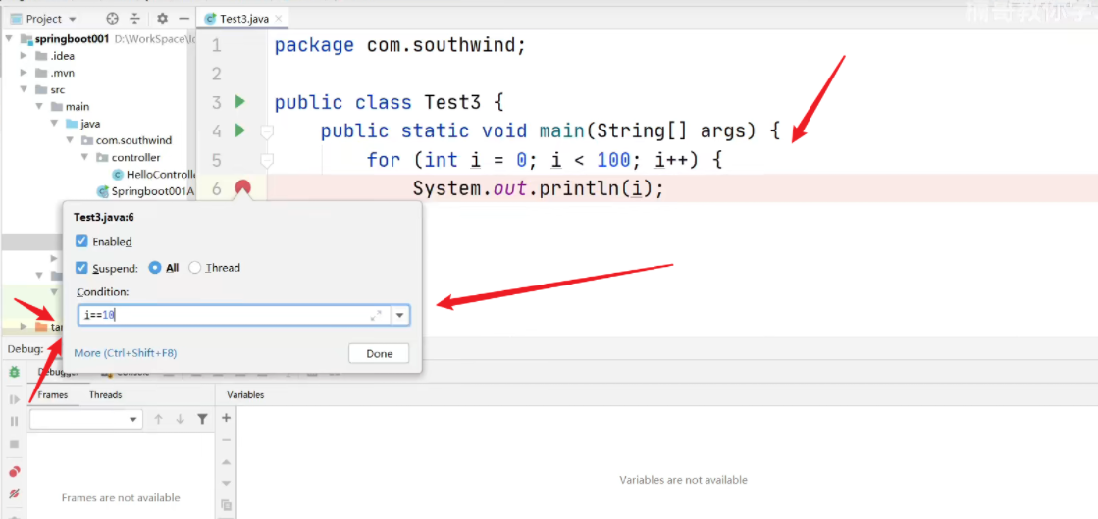Fold the main method on line 4
The image size is (1098, 519).
tap(267, 130)
